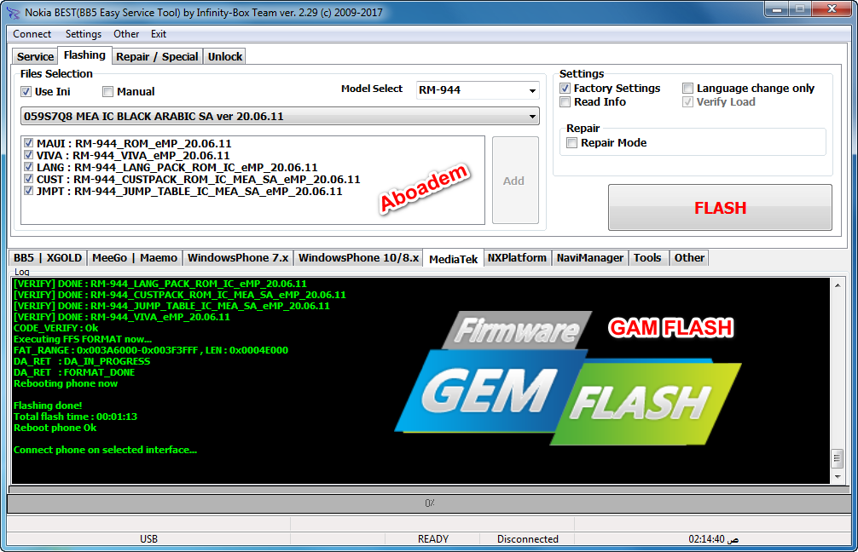Expand the 059S7Q8 MEA product code dropdown

coord(280,117)
